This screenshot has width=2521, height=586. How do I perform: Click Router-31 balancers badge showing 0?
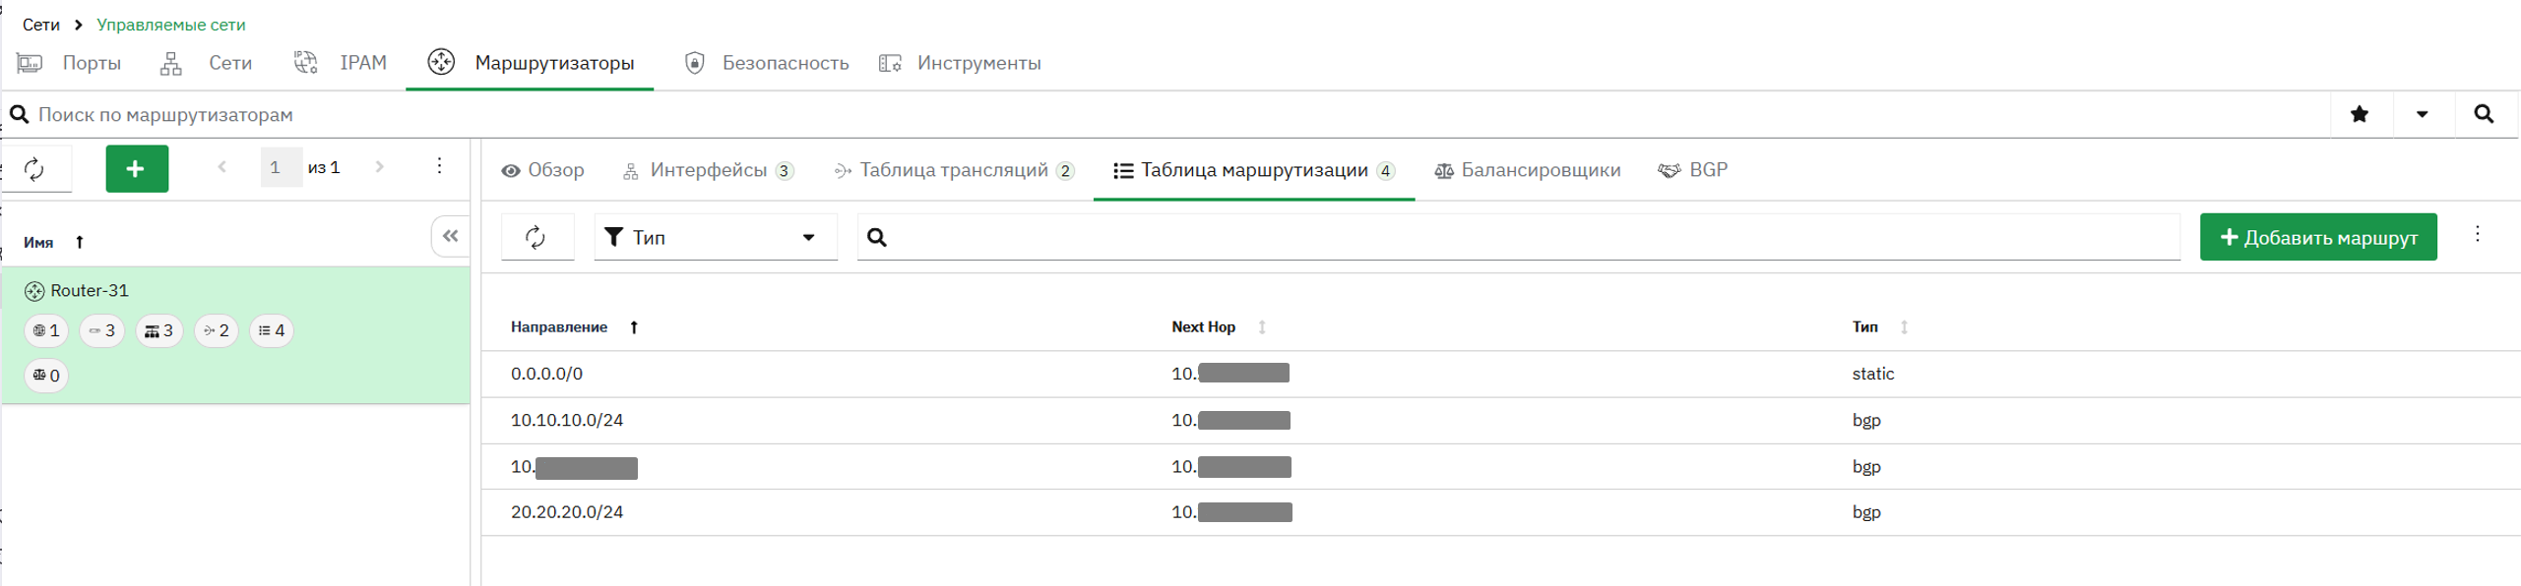[x=46, y=376]
